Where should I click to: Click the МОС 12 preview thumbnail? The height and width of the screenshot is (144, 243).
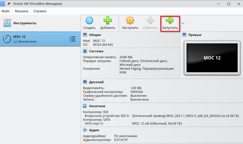[x=212, y=58]
